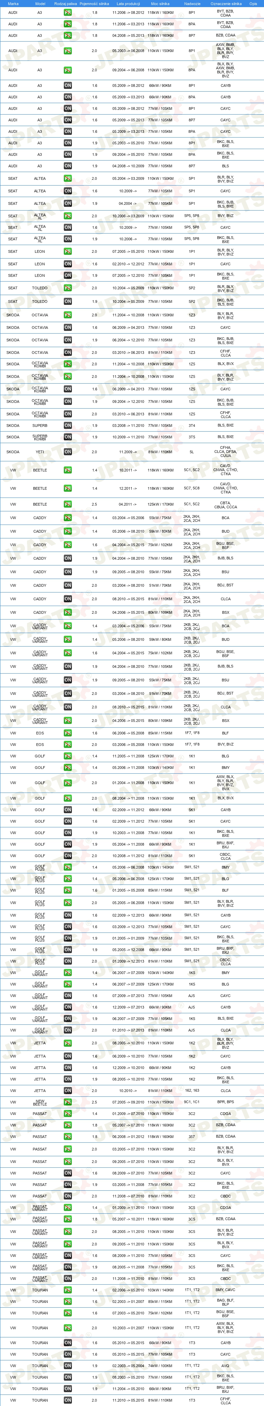Click the Nadwozie column header

point(192,3)
